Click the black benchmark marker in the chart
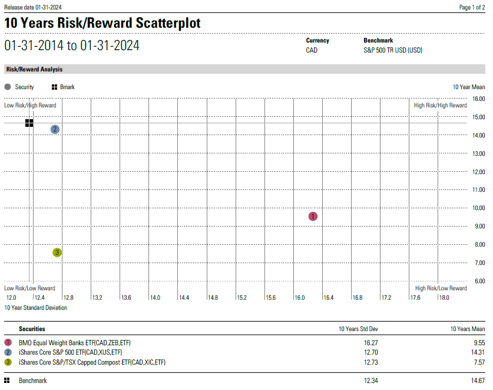The height and width of the screenshot is (390, 493). coord(29,123)
